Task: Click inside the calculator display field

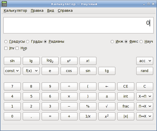Action: click(78, 25)
